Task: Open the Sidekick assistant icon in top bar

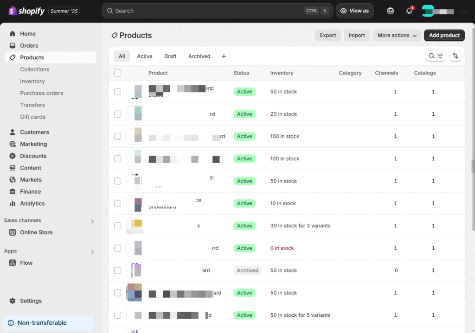Action: point(391,11)
